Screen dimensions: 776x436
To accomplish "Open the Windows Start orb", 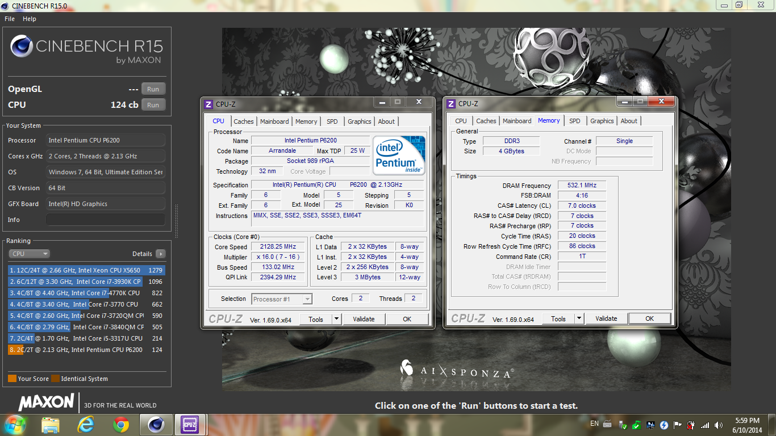I will click(x=15, y=425).
